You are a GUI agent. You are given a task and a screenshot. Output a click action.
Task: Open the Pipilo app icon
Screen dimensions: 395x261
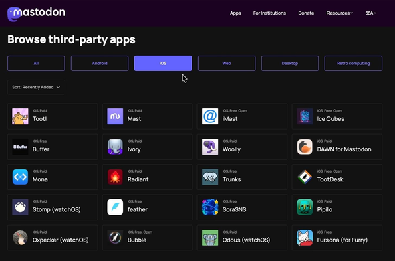305,207
